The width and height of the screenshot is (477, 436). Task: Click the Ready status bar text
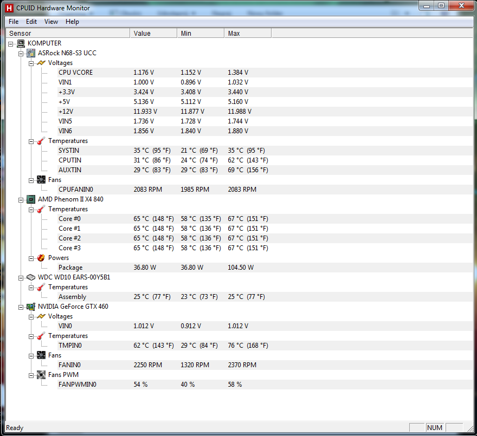point(15,428)
